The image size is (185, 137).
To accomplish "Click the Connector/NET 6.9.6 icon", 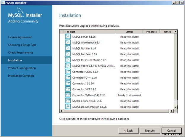I will (x=68, y=89).
